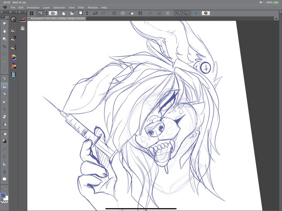282x211 pixels.
Task: Open the Quick Access palette
Action: [14, 19]
